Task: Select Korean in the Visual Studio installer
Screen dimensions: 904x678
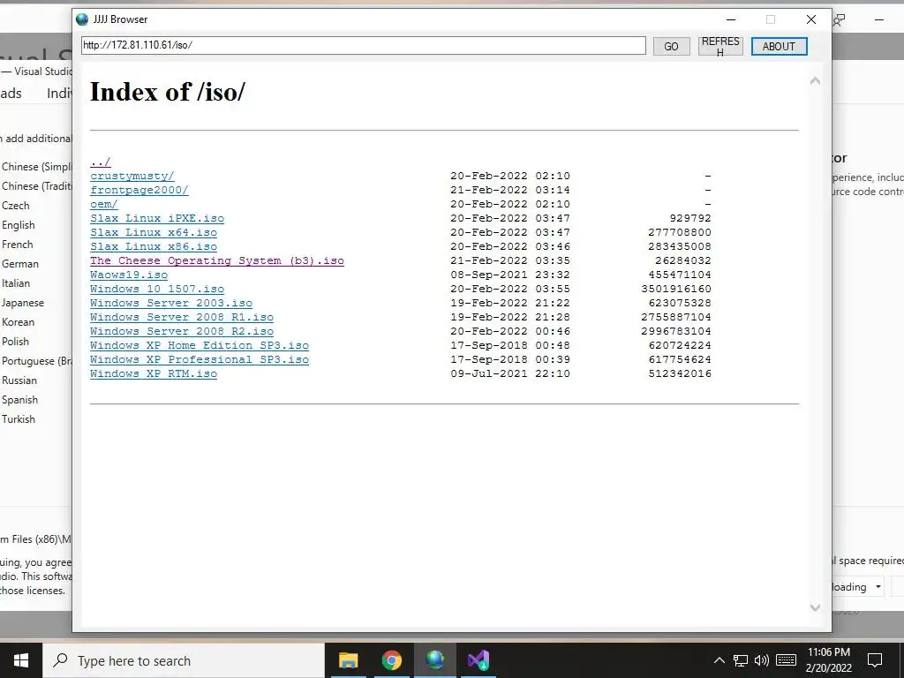Action: [x=18, y=322]
